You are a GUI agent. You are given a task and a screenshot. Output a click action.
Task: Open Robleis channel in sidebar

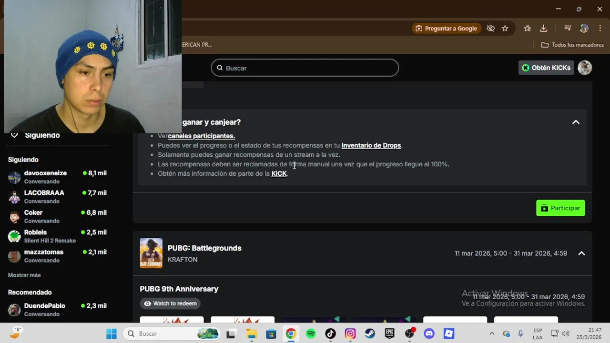tap(57, 236)
